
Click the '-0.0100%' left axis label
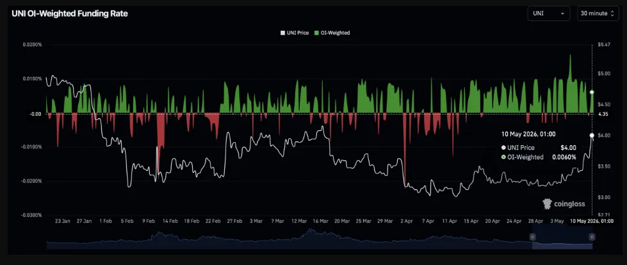click(32, 147)
